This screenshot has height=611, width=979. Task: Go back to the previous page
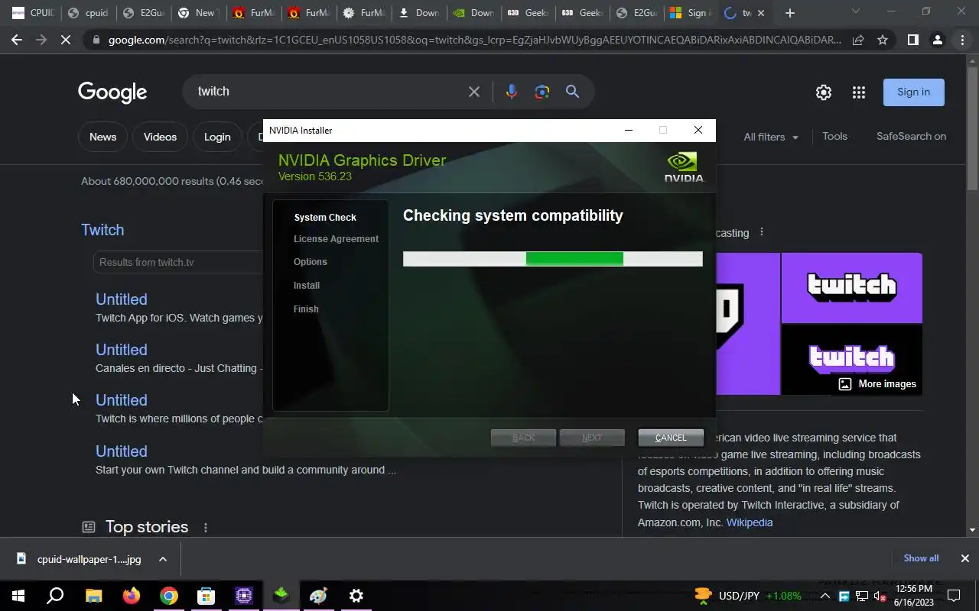[17, 40]
